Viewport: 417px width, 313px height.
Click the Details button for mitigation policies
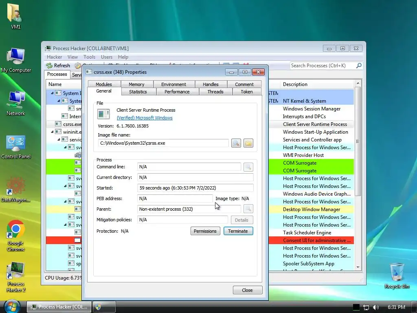(x=241, y=220)
